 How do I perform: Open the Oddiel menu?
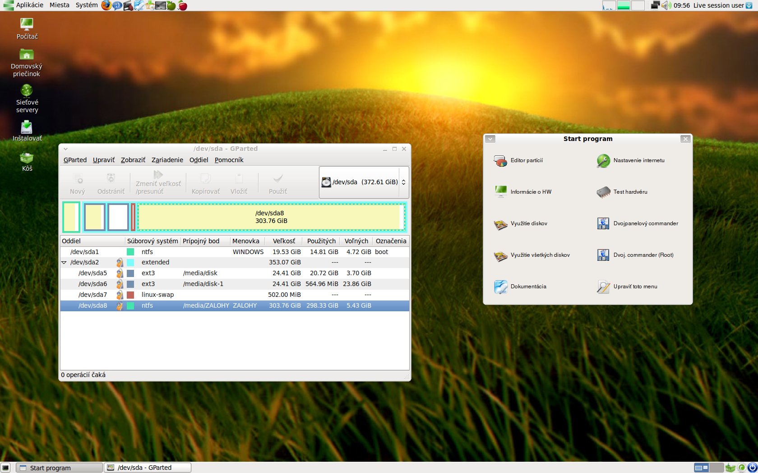pos(199,160)
